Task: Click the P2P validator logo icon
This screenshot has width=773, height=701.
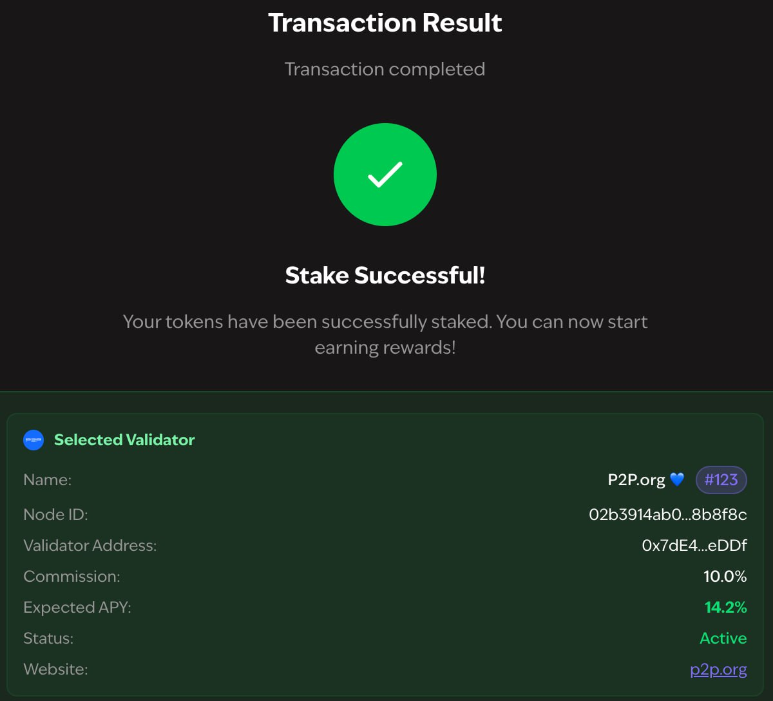Action: tap(33, 440)
